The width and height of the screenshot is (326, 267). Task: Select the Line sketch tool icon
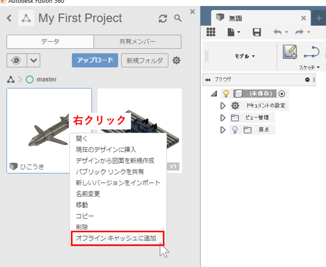click(312, 52)
